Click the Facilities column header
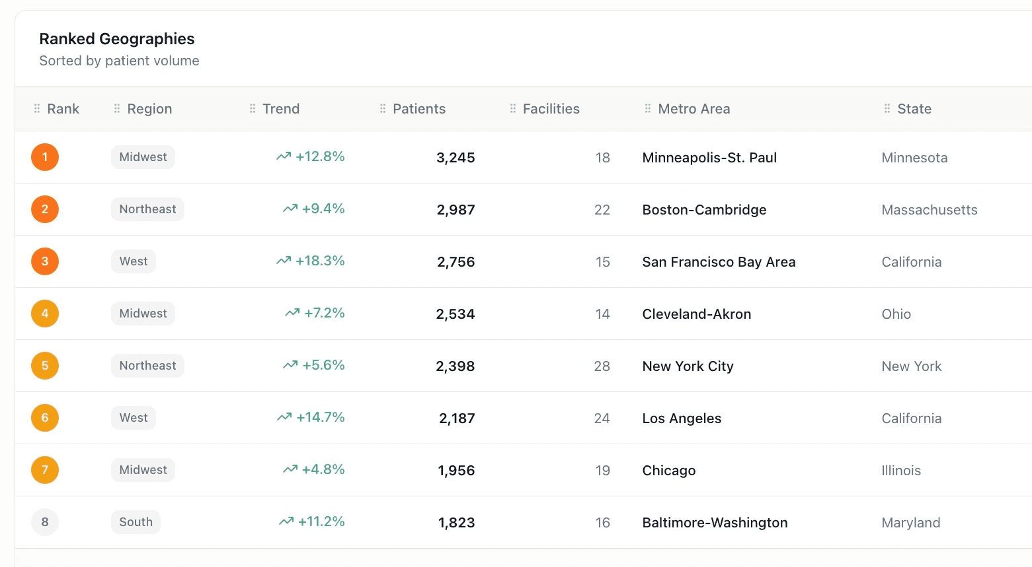This screenshot has width=1032, height=567. point(551,108)
